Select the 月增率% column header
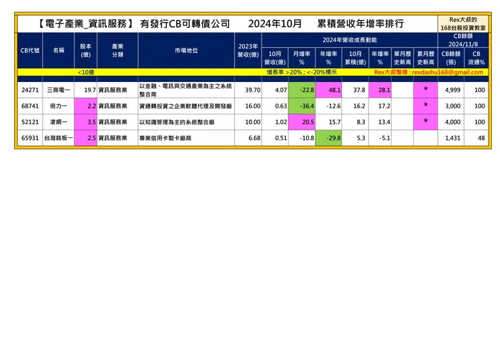This screenshot has height=354, width=500. pos(301,58)
